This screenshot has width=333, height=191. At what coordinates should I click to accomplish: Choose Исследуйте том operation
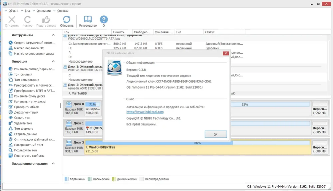click(x=23, y=150)
